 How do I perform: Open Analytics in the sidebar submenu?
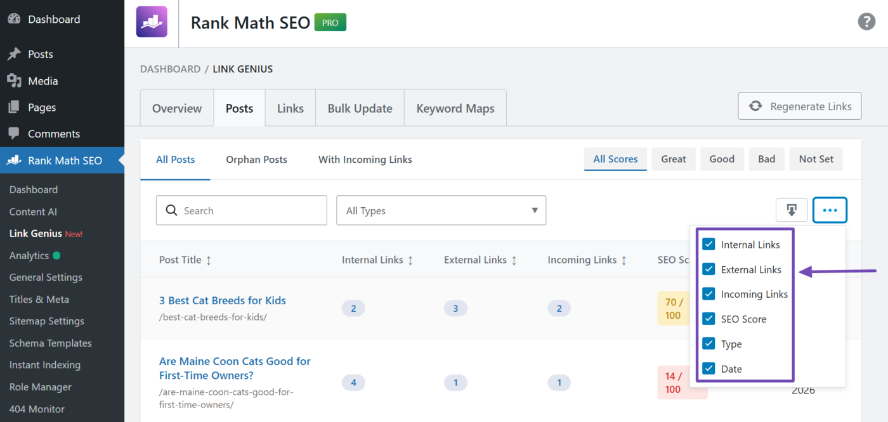29,255
